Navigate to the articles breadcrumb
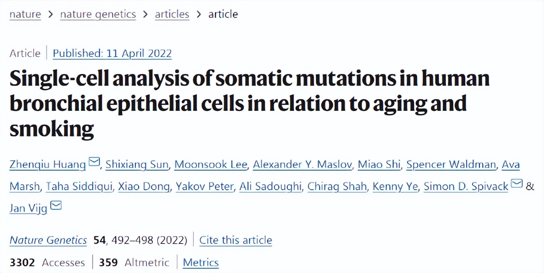 [172, 14]
